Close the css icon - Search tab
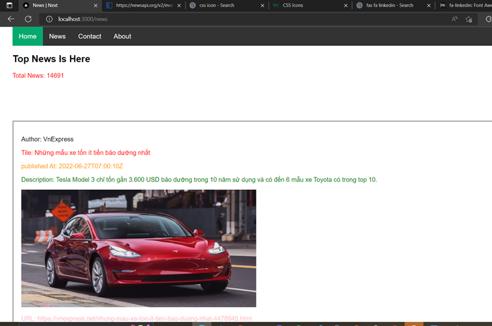 [262, 5]
